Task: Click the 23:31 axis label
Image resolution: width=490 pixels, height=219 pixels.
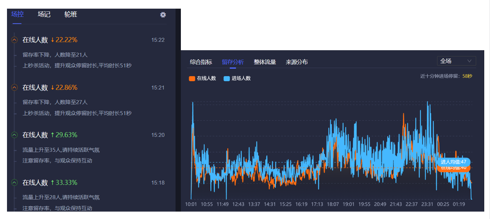Action: [x=427, y=204]
